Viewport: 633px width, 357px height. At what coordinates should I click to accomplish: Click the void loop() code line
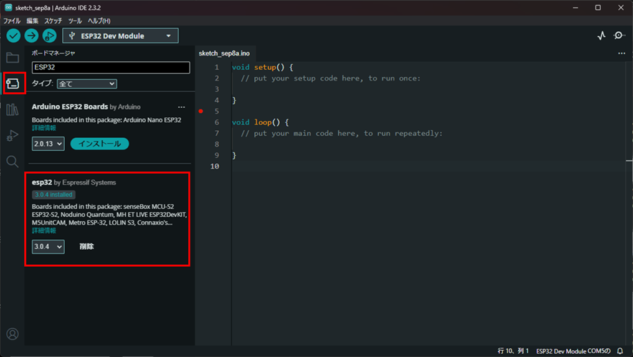(x=260, y=122)
